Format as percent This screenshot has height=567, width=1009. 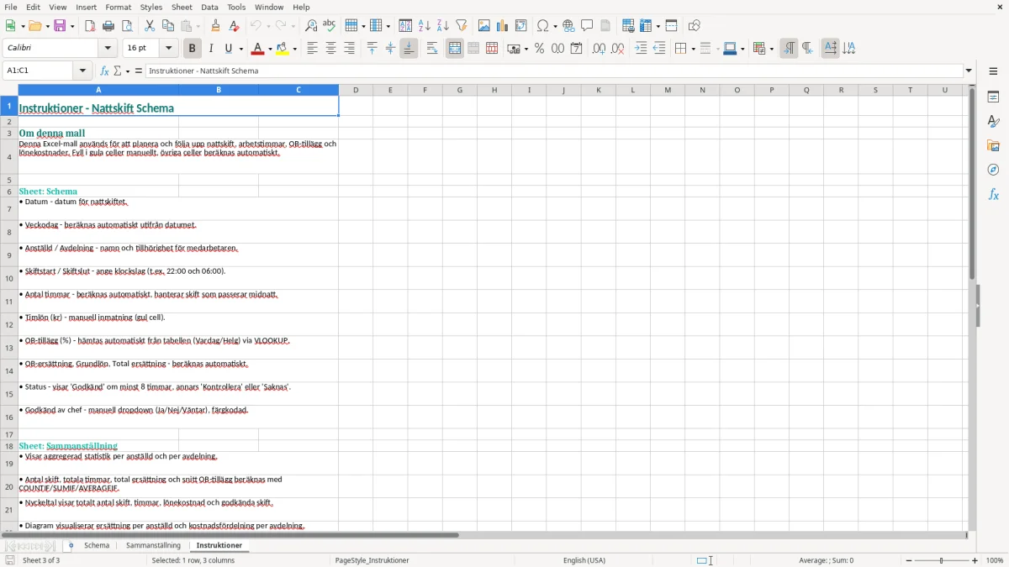coord(539,49)
